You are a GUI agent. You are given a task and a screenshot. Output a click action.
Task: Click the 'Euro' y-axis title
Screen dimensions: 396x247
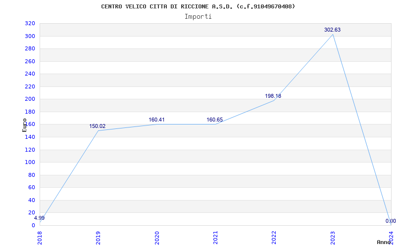click(24, 125)
